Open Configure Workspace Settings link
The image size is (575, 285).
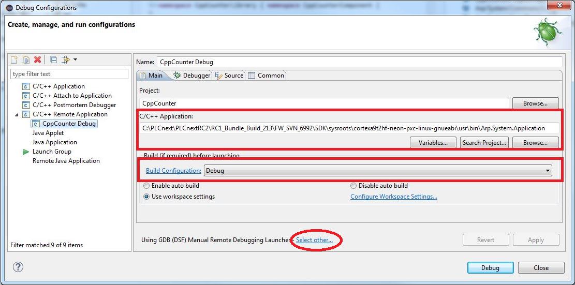point(394,197)
